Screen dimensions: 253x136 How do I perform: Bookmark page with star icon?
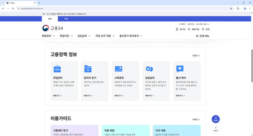(231, 9)
